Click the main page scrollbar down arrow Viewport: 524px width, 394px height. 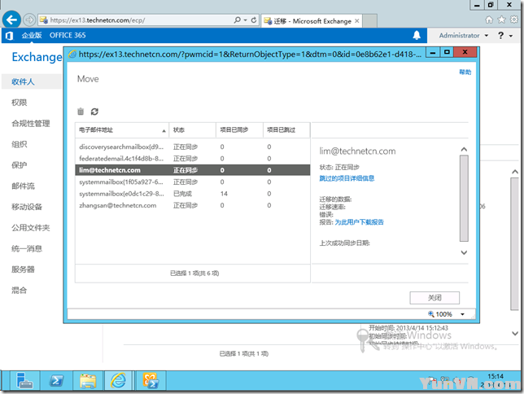tap(515, 333)
